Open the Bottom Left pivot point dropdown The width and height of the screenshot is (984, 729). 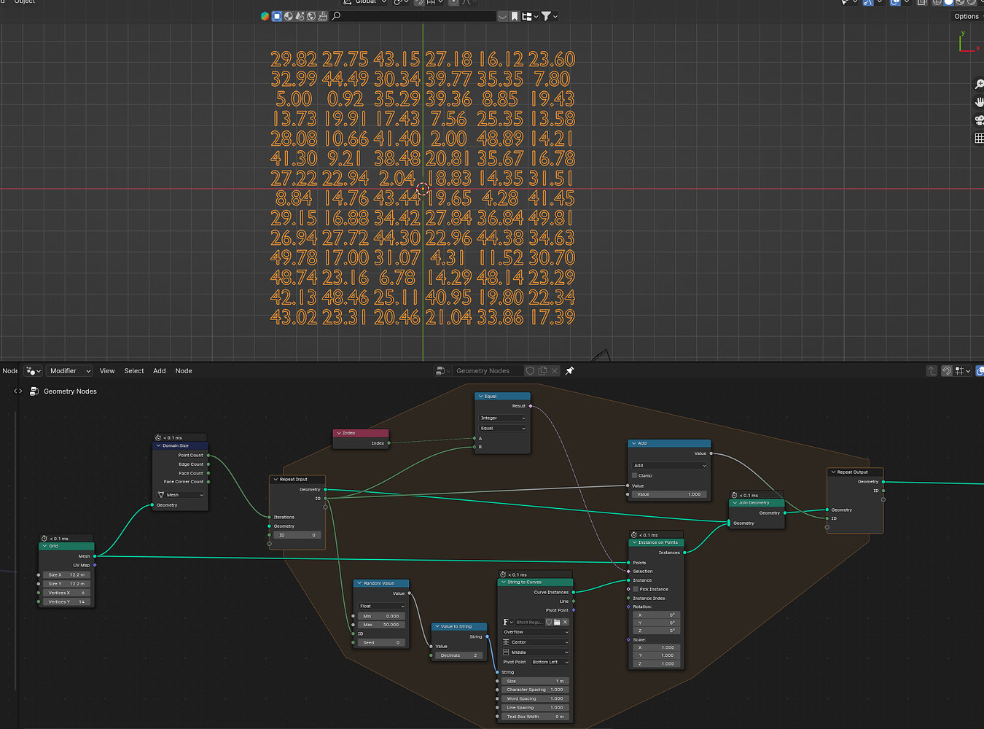pyautogui.click(x=549, y=662)
